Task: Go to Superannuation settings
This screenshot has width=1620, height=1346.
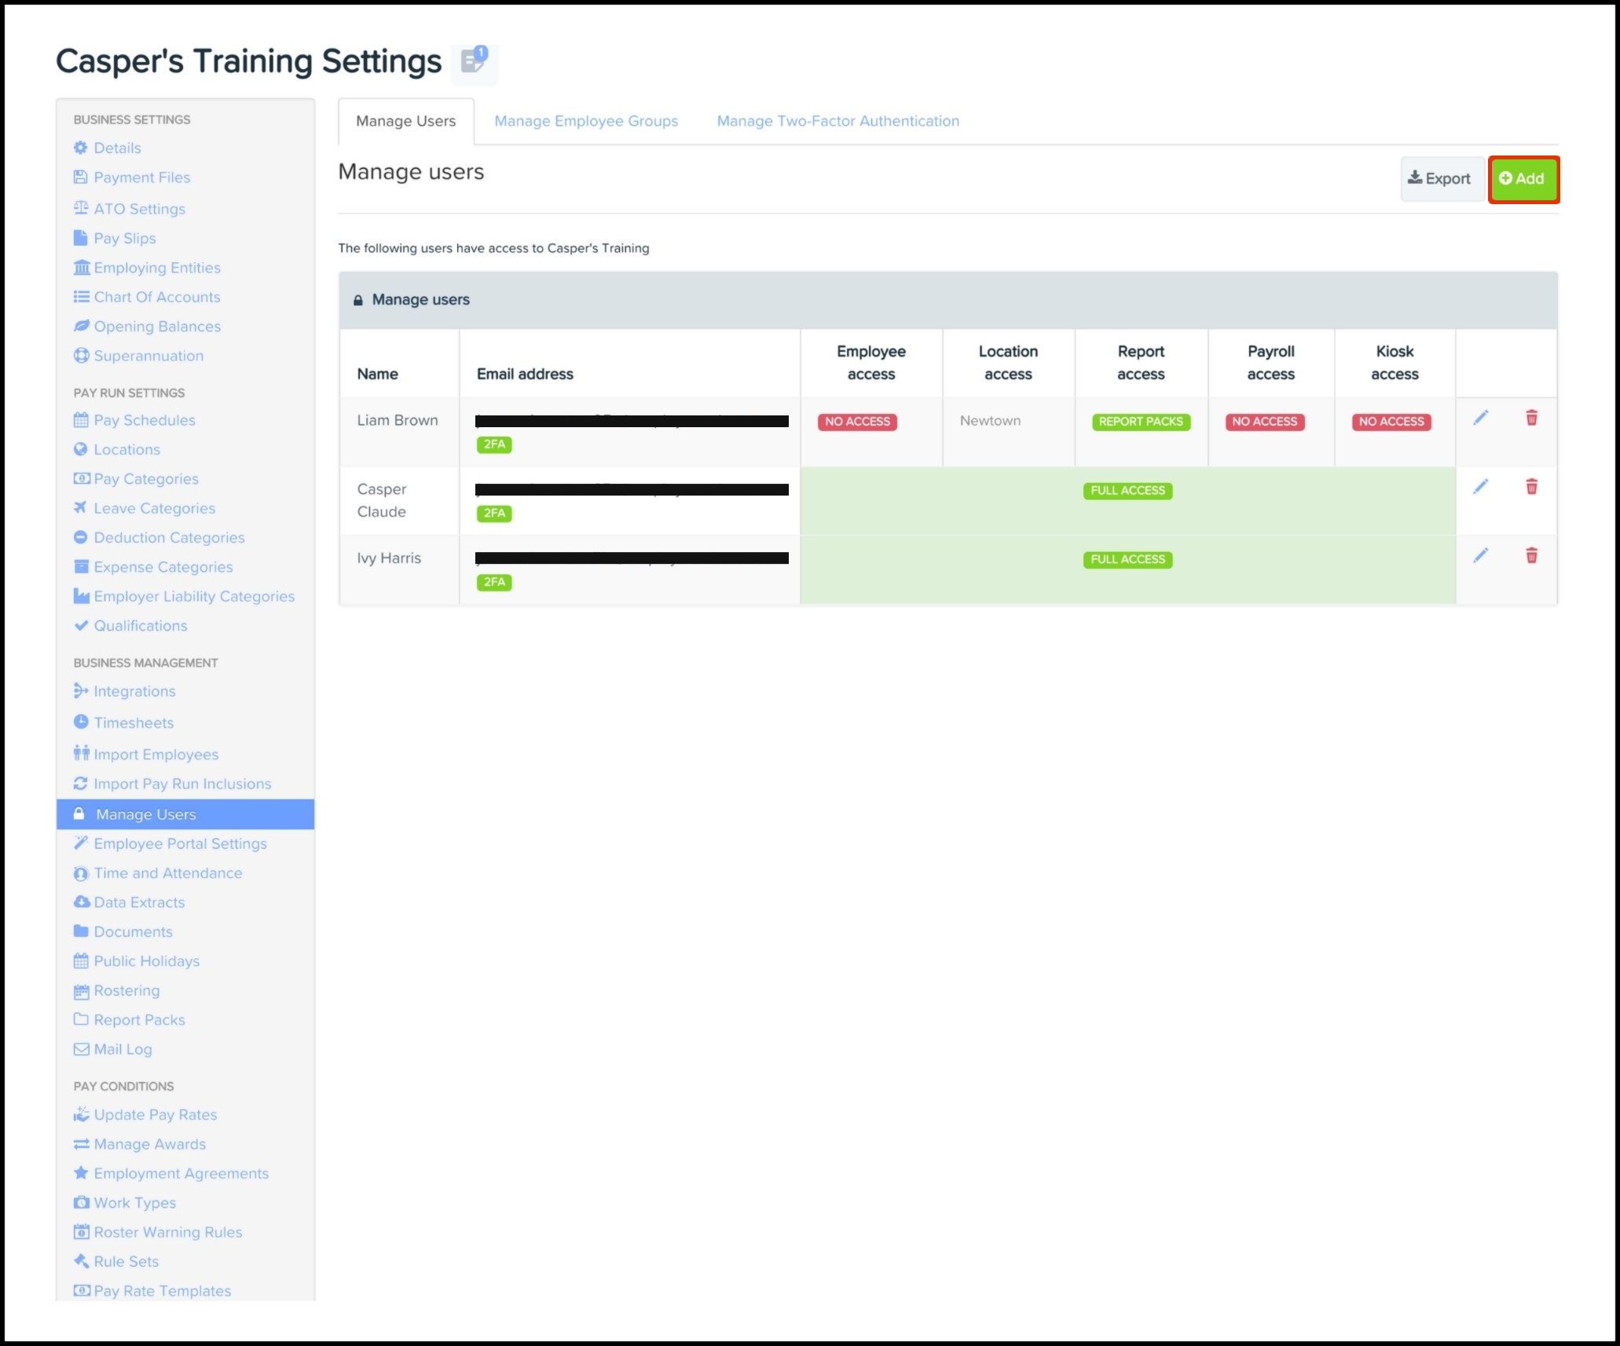Action: pyautogui.click(x=148, y=356)
